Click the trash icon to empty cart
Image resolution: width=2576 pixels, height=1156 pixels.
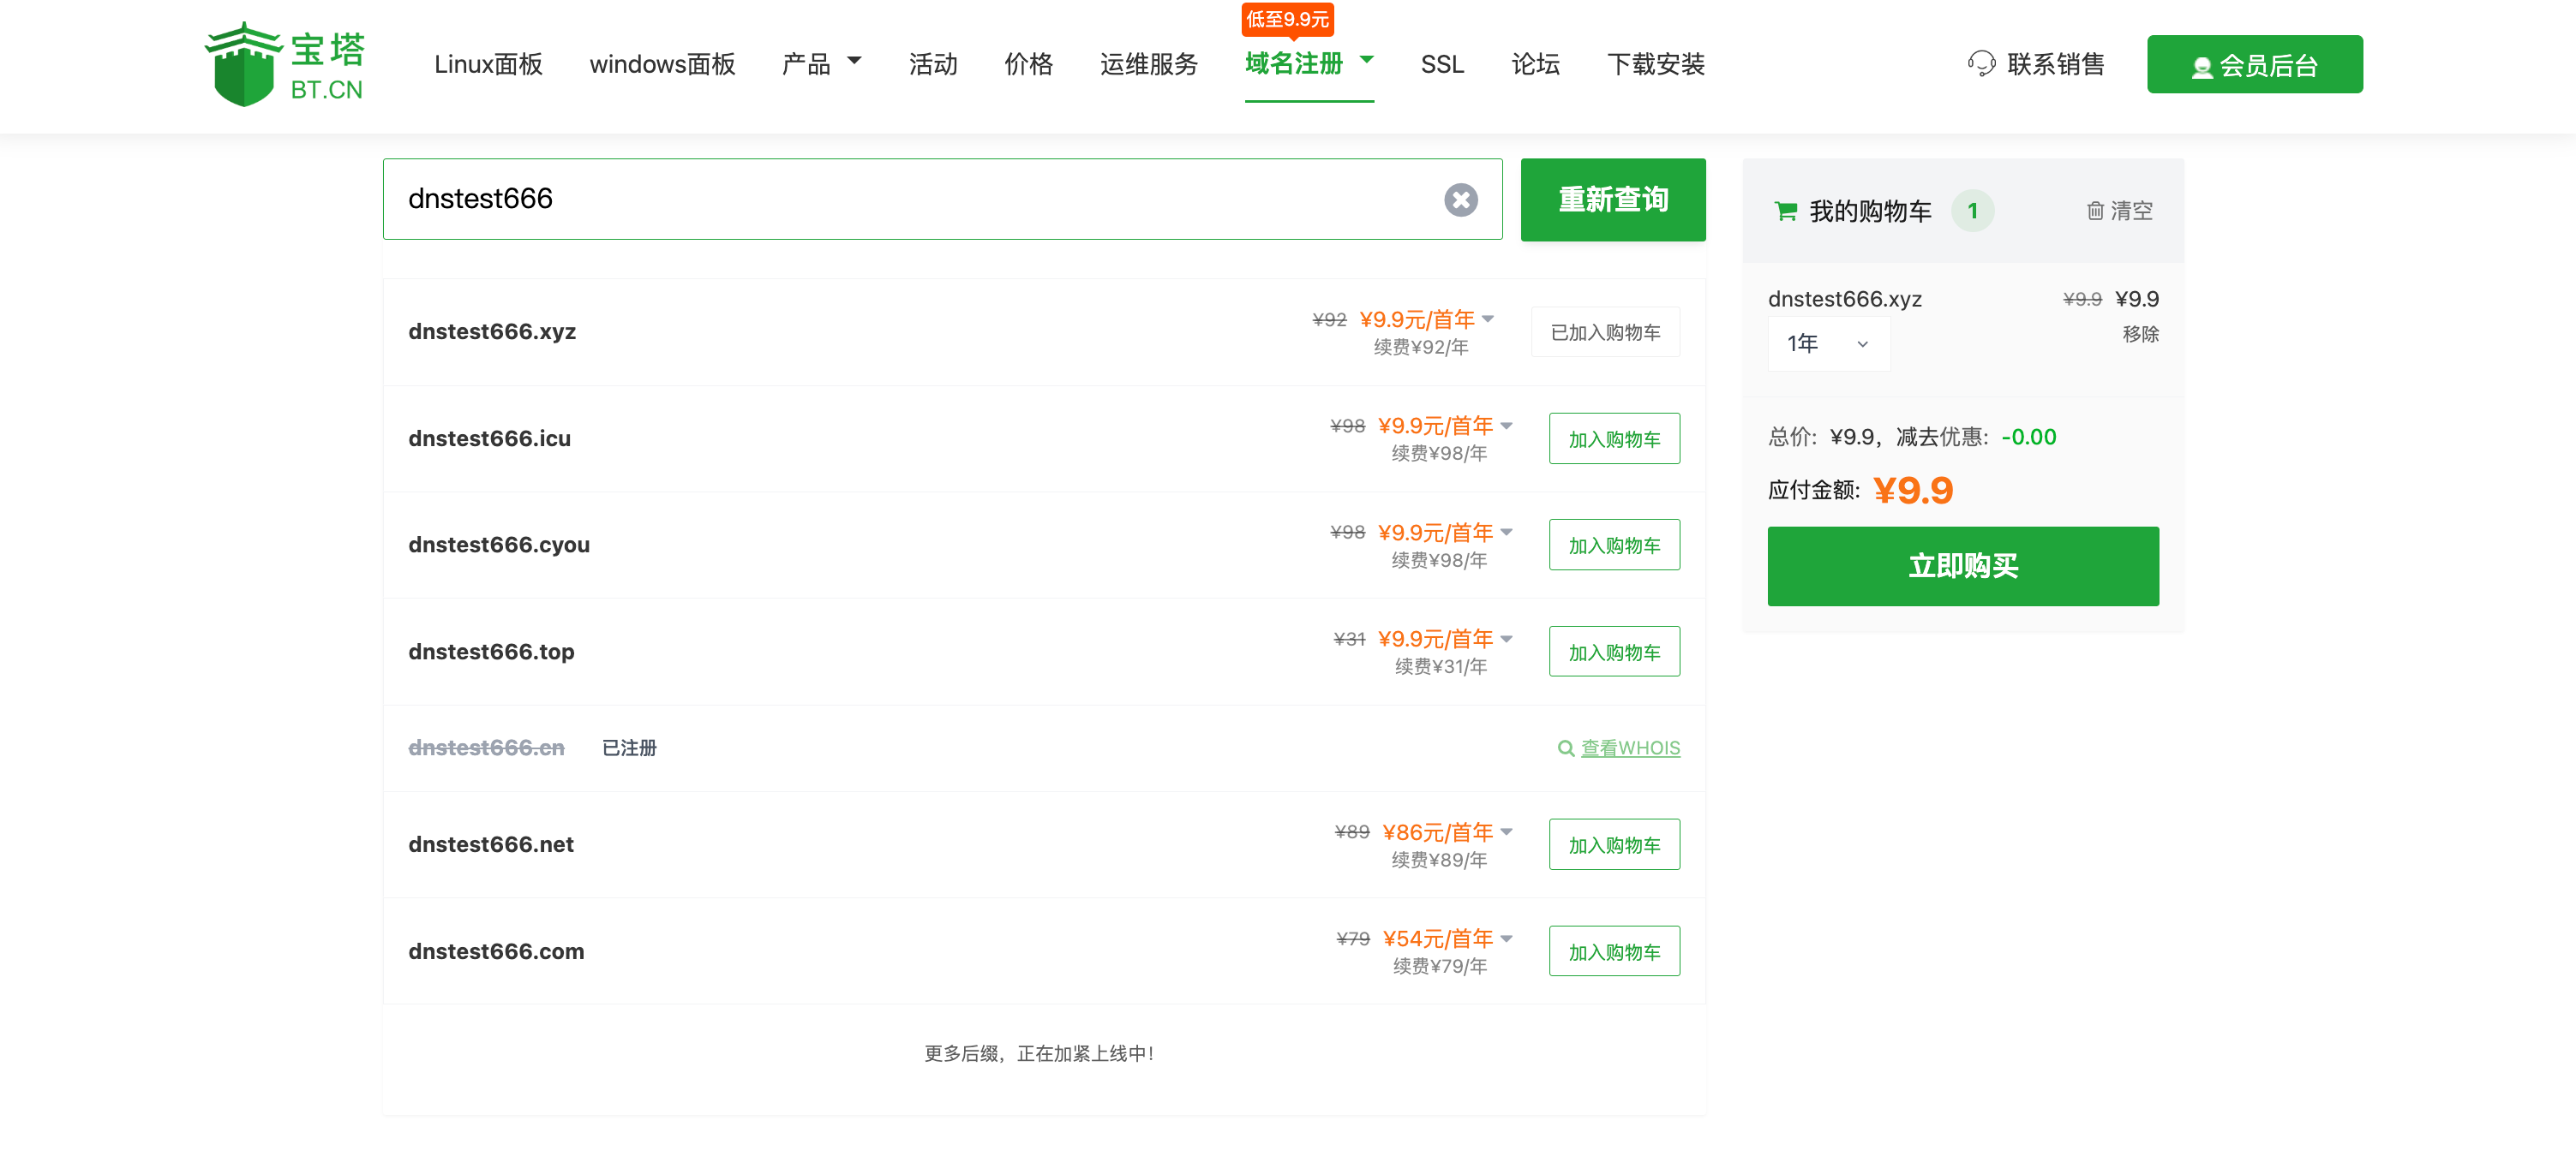click(2095, 211)
